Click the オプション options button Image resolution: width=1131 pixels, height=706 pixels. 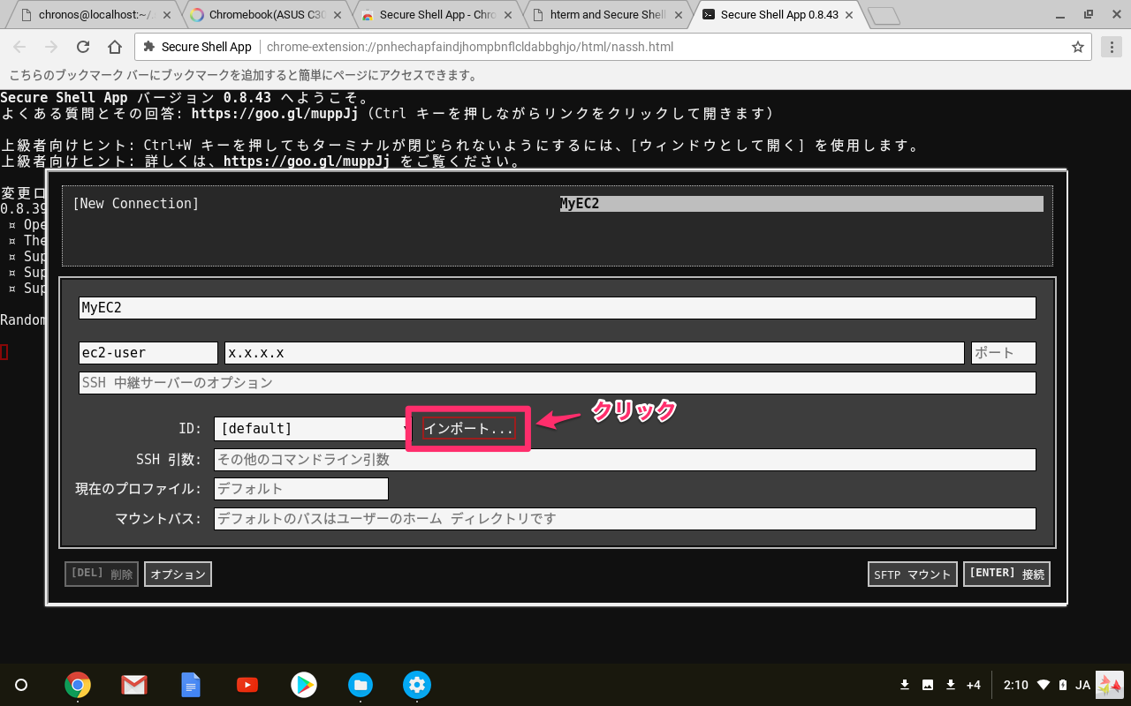(178, 575)
